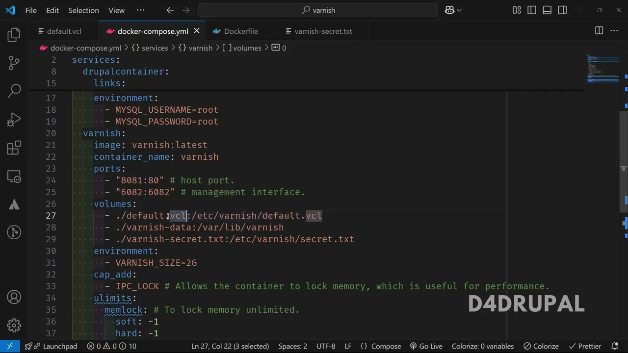Open the errors and warnings problems indicator
Screen dimensions: 628x353
click(x=112, y=346)
